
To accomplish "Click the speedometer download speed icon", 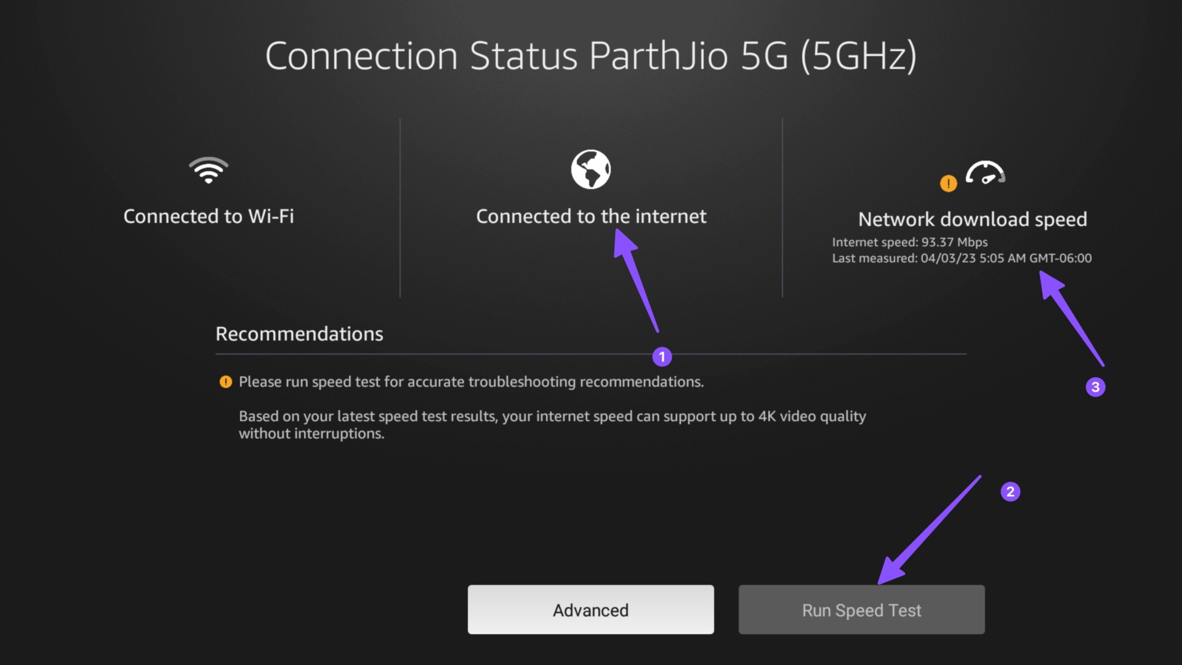I will (985, 173).
